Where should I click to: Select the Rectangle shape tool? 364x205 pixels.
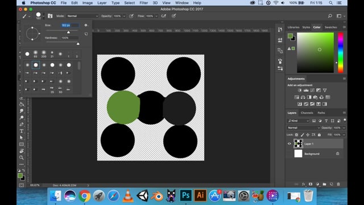tap(22, 144)
